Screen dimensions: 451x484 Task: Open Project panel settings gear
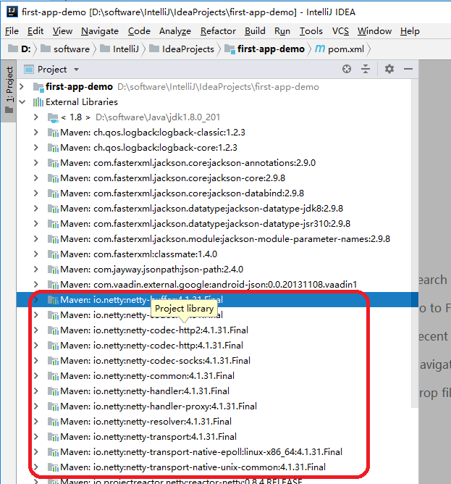(x=389, y=69)
